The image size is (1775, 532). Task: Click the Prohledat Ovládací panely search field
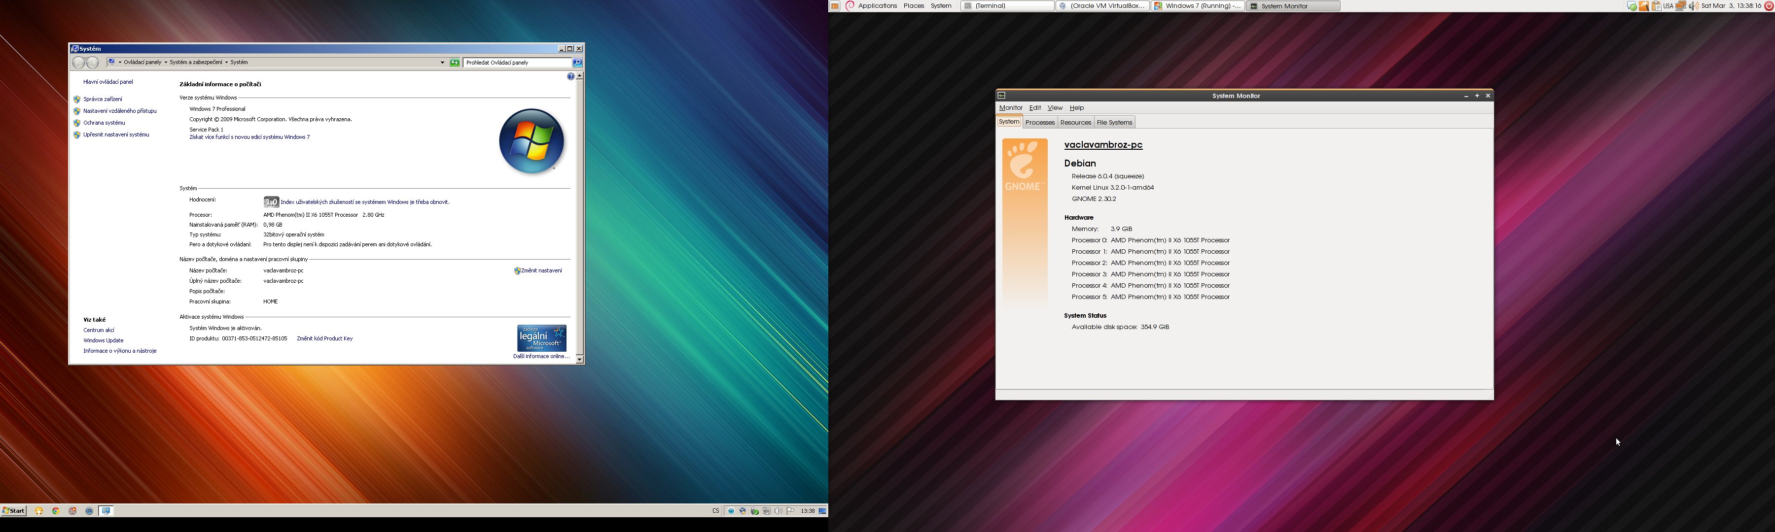[518, 63]
